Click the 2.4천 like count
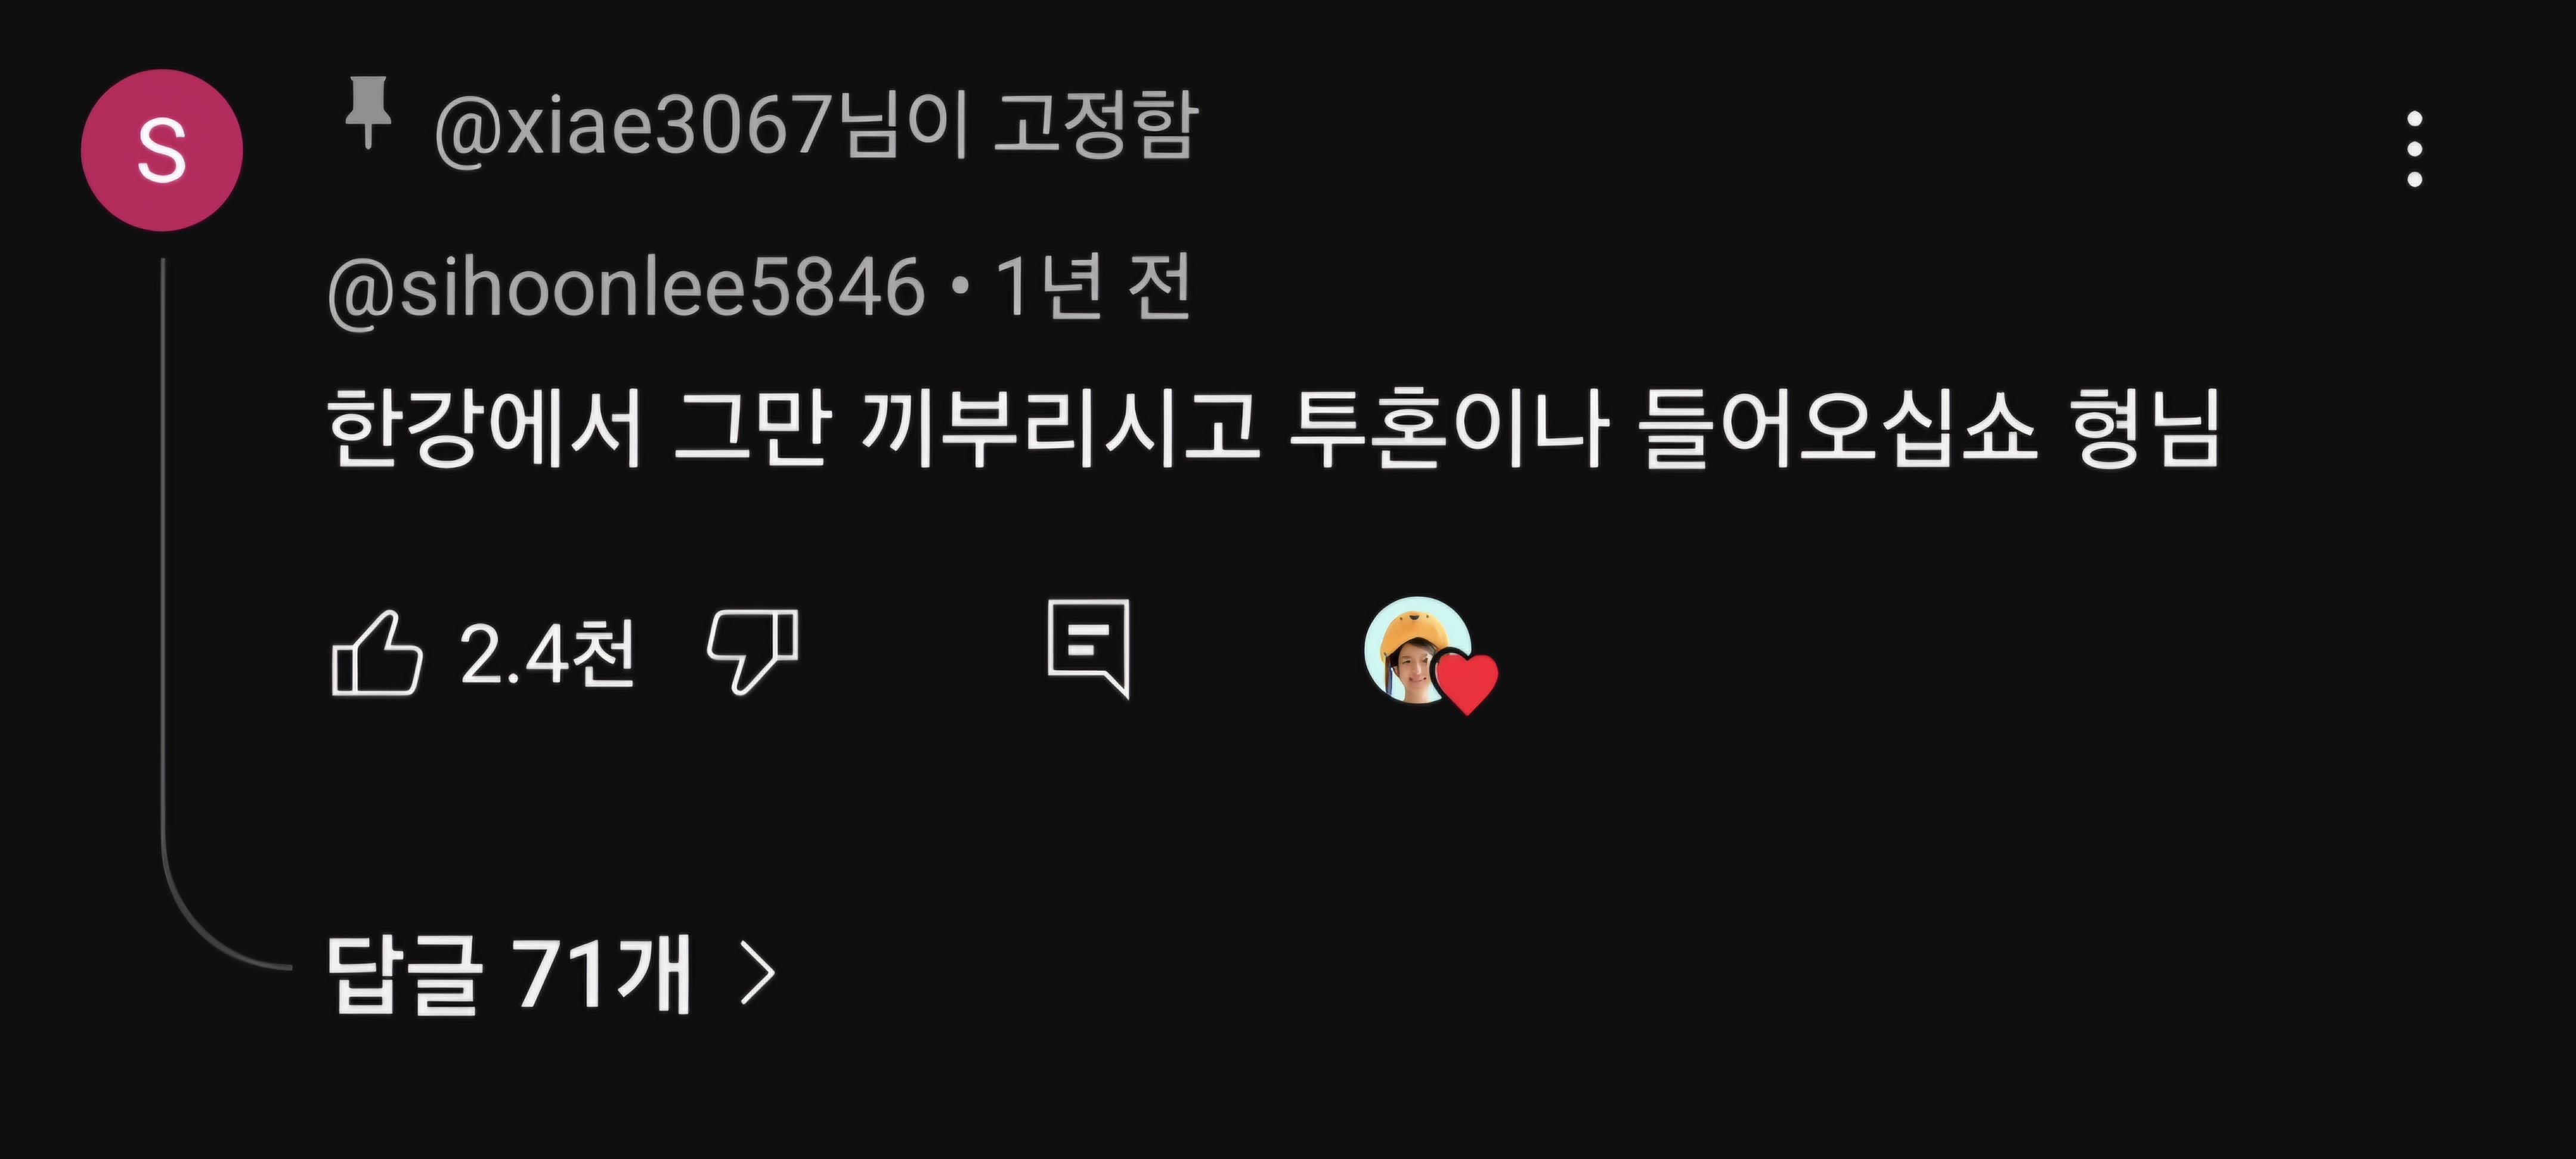 click(547, 653)
